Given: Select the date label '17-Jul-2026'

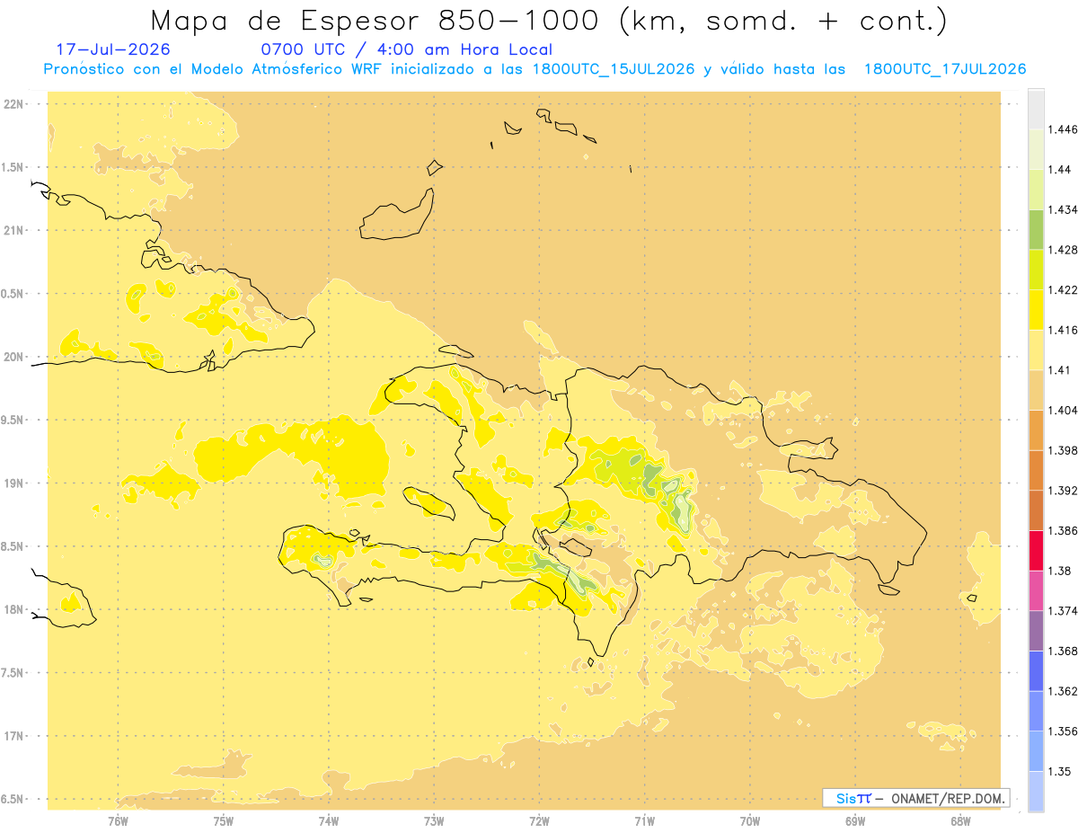Looking at the screenshot, I should coord(113,49).
